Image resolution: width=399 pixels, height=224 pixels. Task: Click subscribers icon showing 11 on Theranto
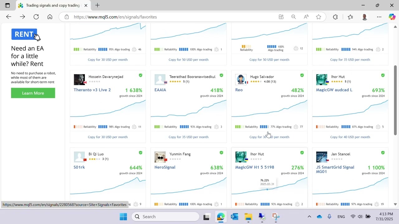tap(134, 127)
